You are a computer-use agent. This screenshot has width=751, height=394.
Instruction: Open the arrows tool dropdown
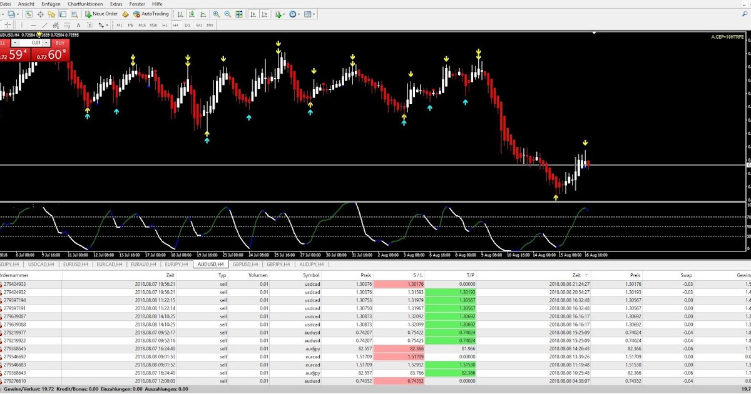pos(106,25)
